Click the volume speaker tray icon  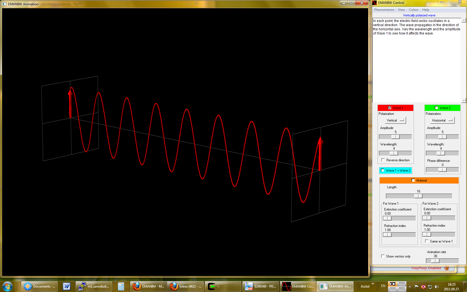pos(436,287)
